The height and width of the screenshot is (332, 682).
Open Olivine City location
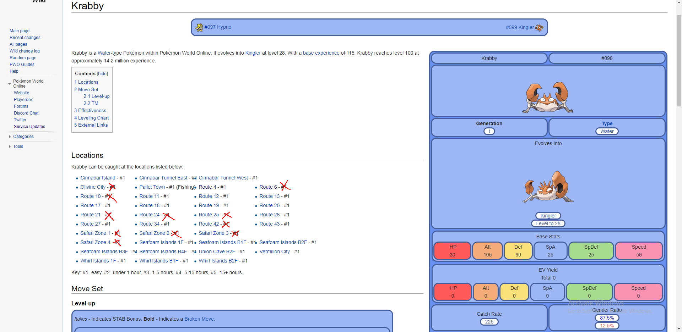[93, 187]
